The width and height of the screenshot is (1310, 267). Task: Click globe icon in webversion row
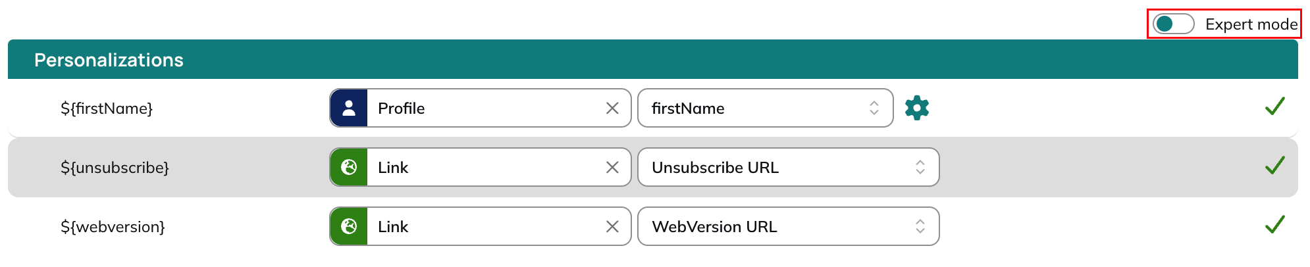[349, 226]
